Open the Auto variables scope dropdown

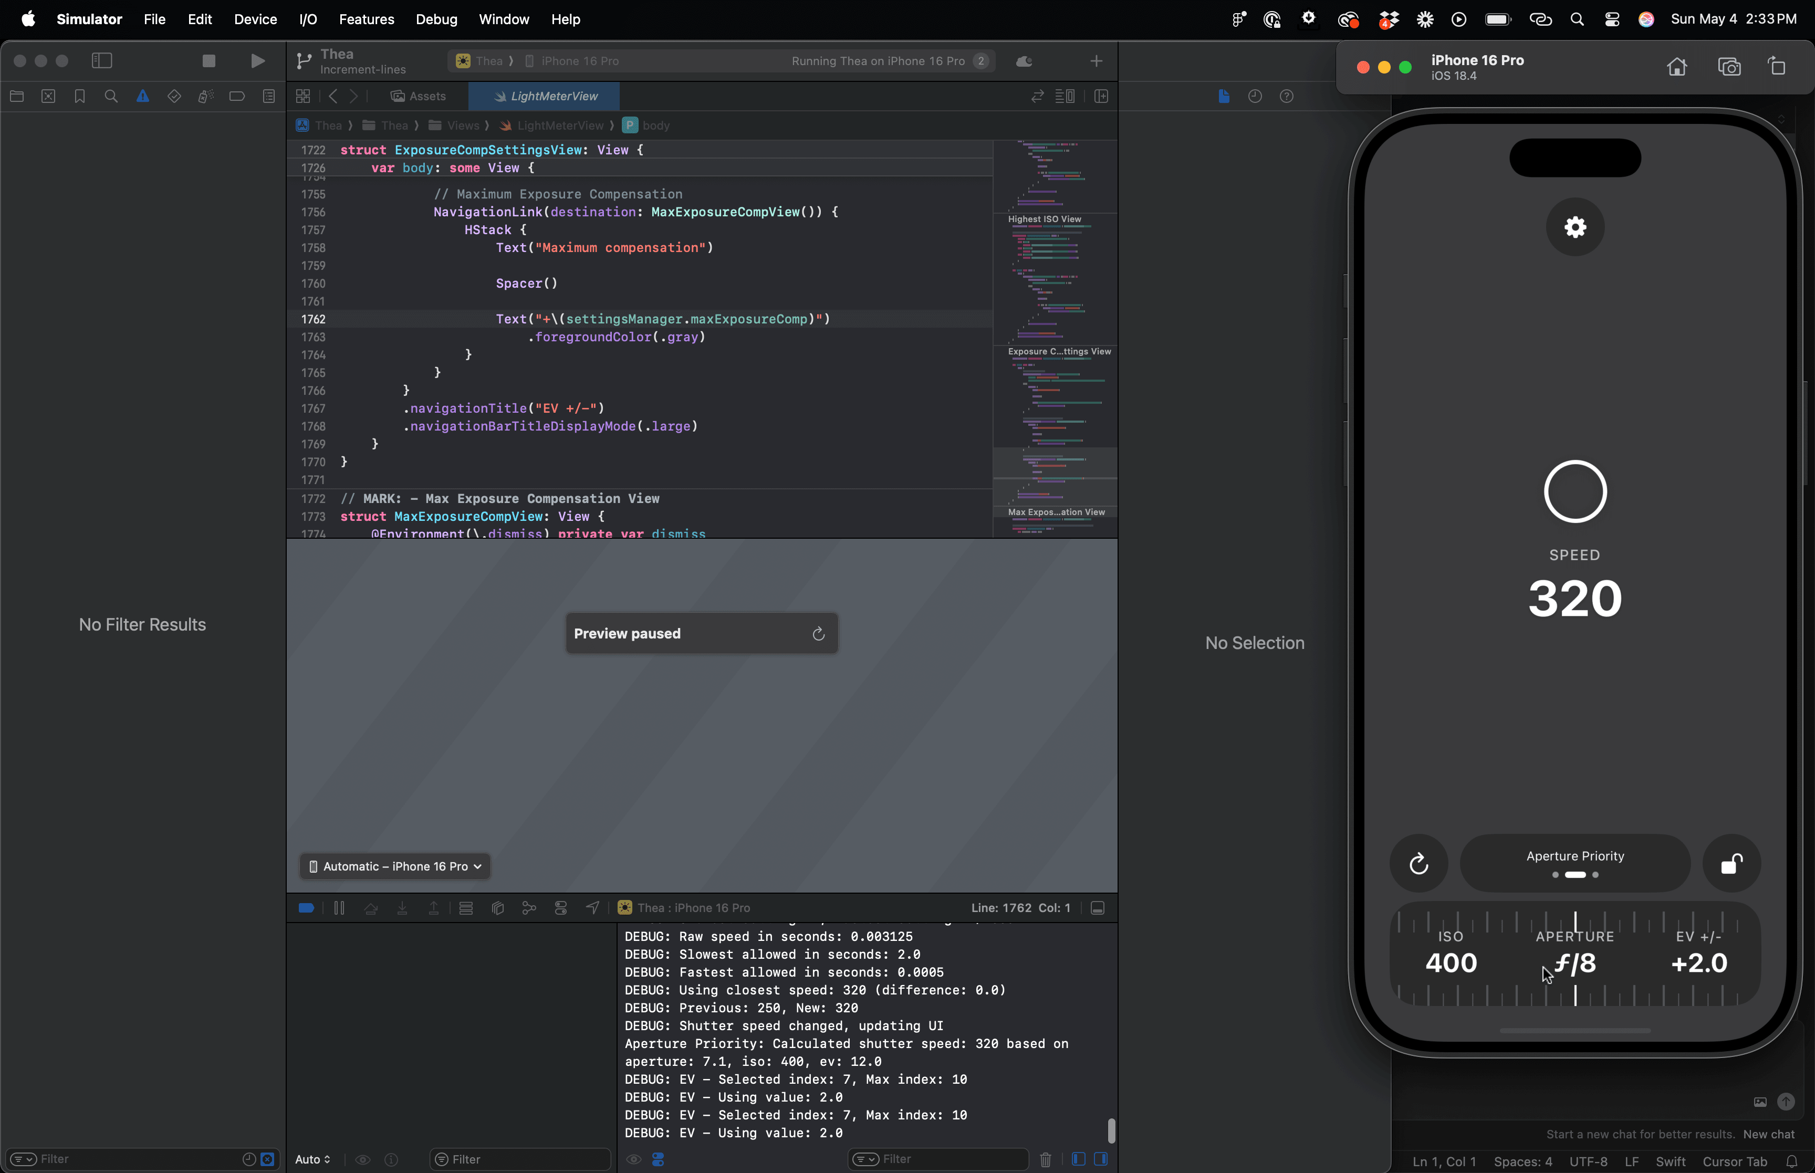tap(312, 1159)
